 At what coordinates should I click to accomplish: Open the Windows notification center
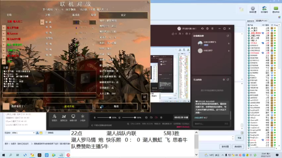[x=277, y=155]
